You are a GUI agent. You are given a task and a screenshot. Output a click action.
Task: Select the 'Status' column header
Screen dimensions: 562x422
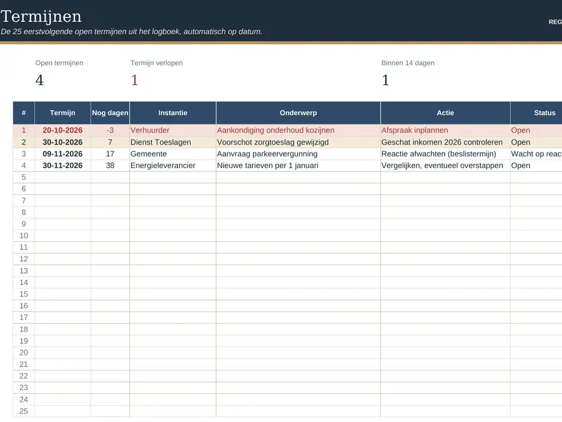536,113
